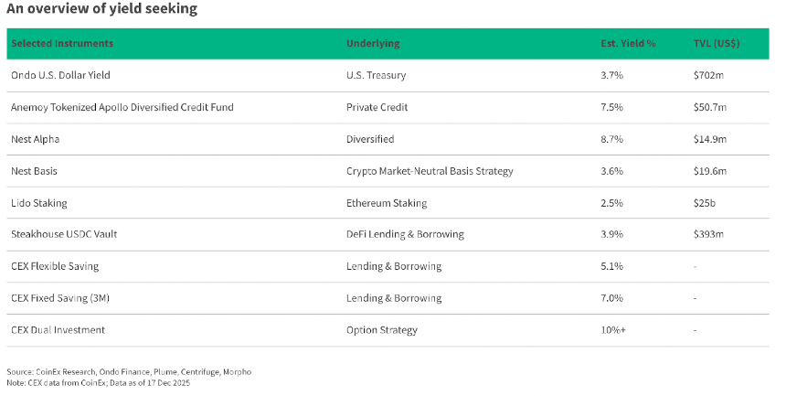Viewport: 786px width, 396px height.
Task: Click the Selected Instruments column header
Action: point(62,44)
